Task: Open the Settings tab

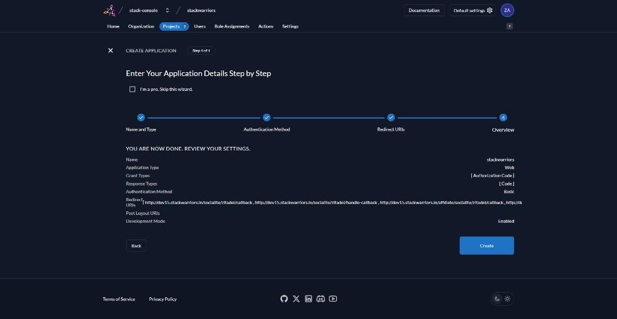Action: click(290, 26)
